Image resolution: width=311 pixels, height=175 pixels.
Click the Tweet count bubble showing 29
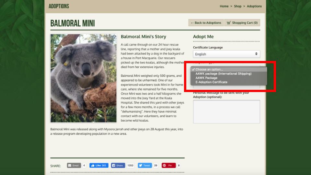(x=155, y=165)
